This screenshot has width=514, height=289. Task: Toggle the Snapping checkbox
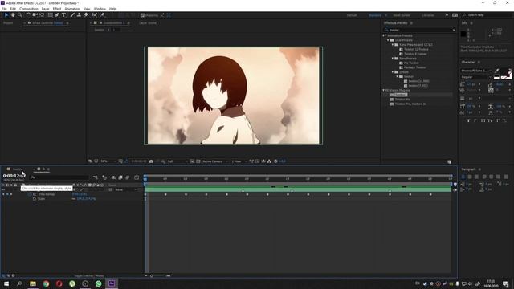(x=142, y=15)
